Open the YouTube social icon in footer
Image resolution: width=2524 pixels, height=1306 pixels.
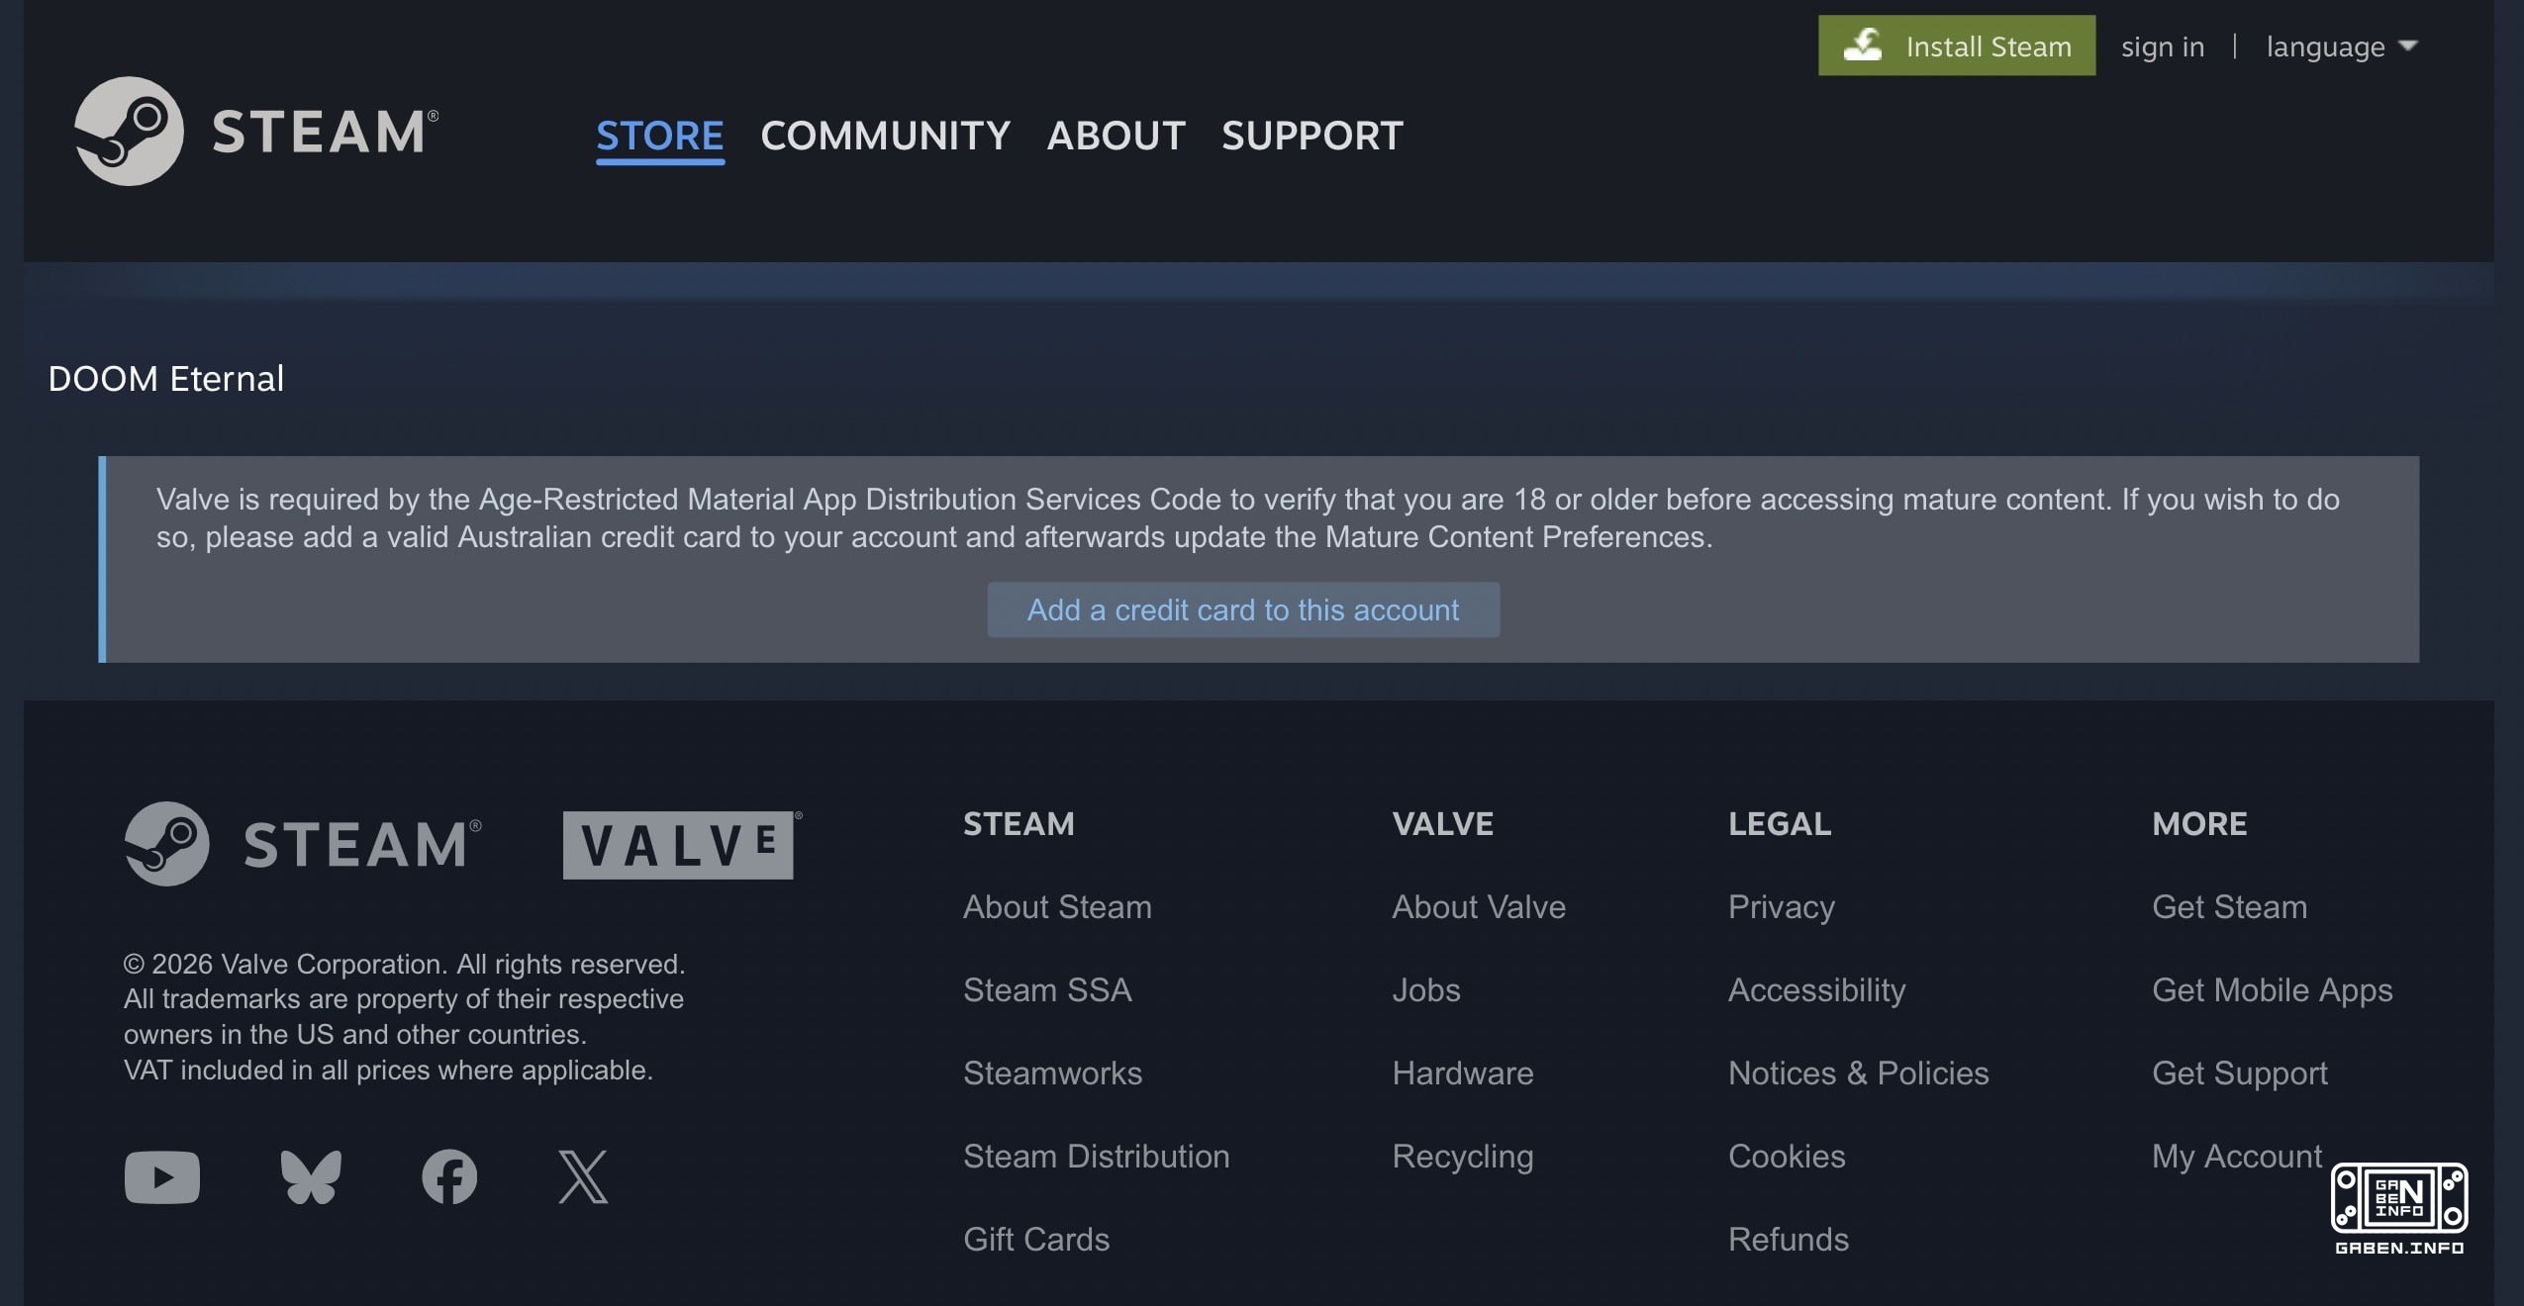[162, 1176]
